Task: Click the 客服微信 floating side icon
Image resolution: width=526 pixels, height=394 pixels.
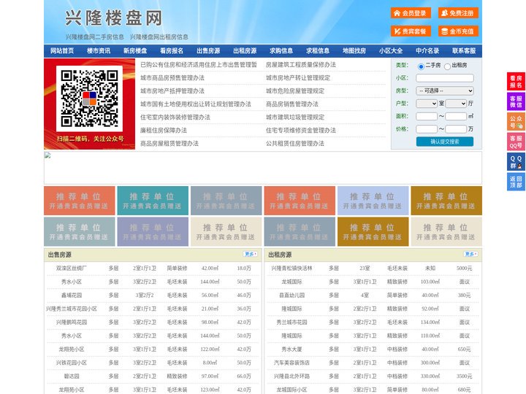Action: (516, 101)
